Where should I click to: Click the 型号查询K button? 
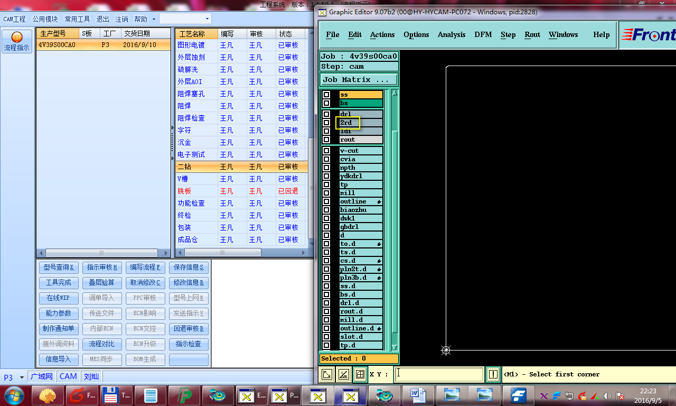coord(59,267)
